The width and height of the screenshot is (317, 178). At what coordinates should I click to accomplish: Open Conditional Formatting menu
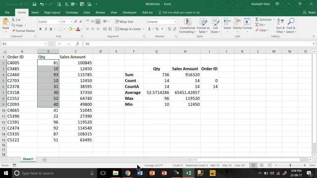pyautogui.click(x=187, y=26)
